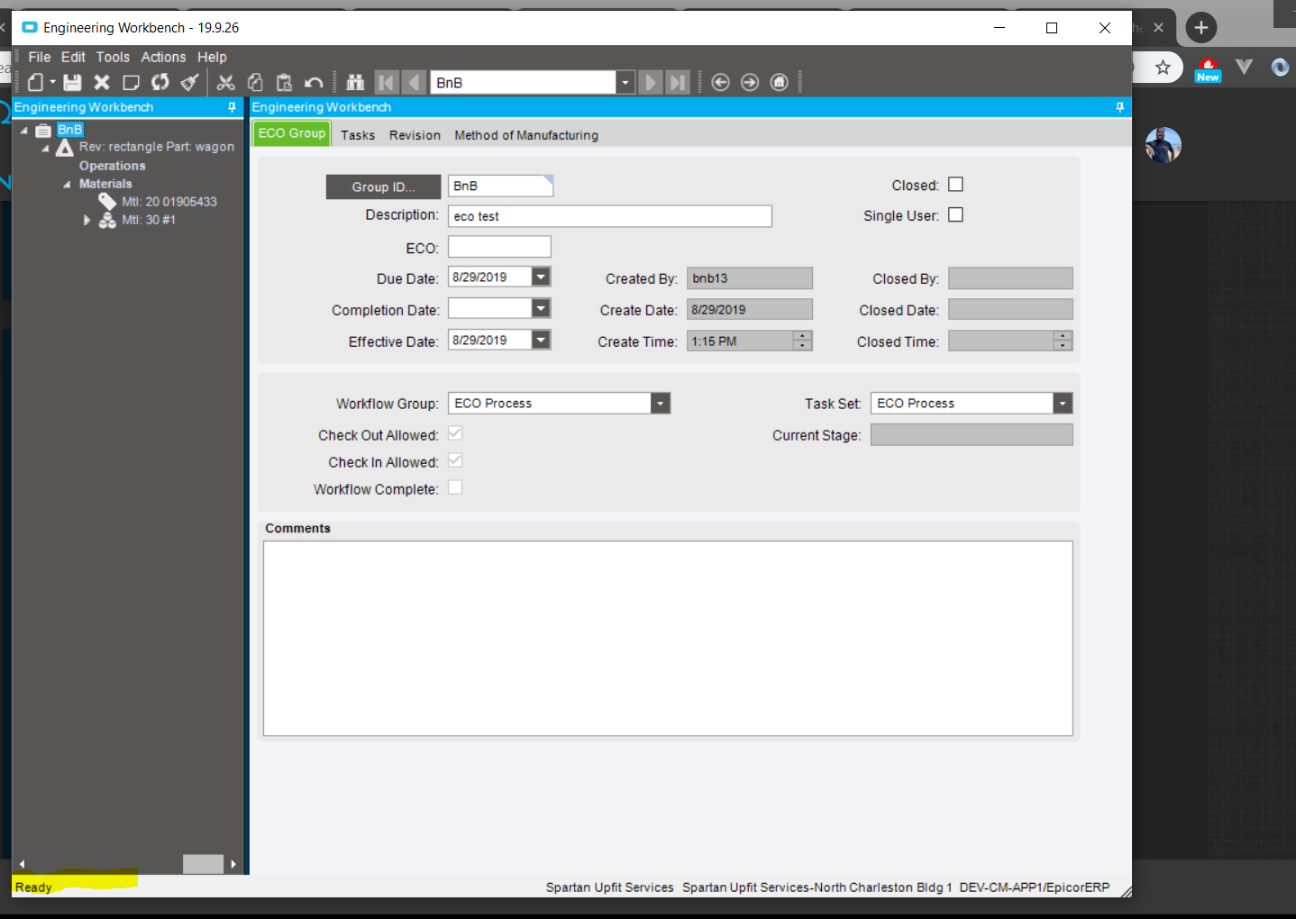
Task: Open the Workflow Group dropdown
Action: point(661,403)
